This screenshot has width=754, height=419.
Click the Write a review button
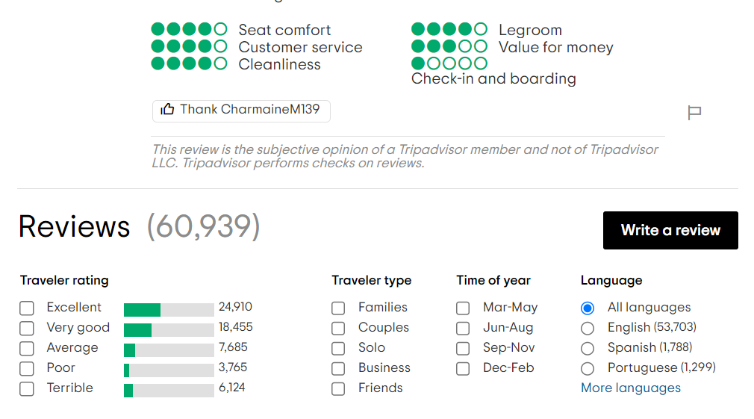pyautogui.click(x=670, y=231)
